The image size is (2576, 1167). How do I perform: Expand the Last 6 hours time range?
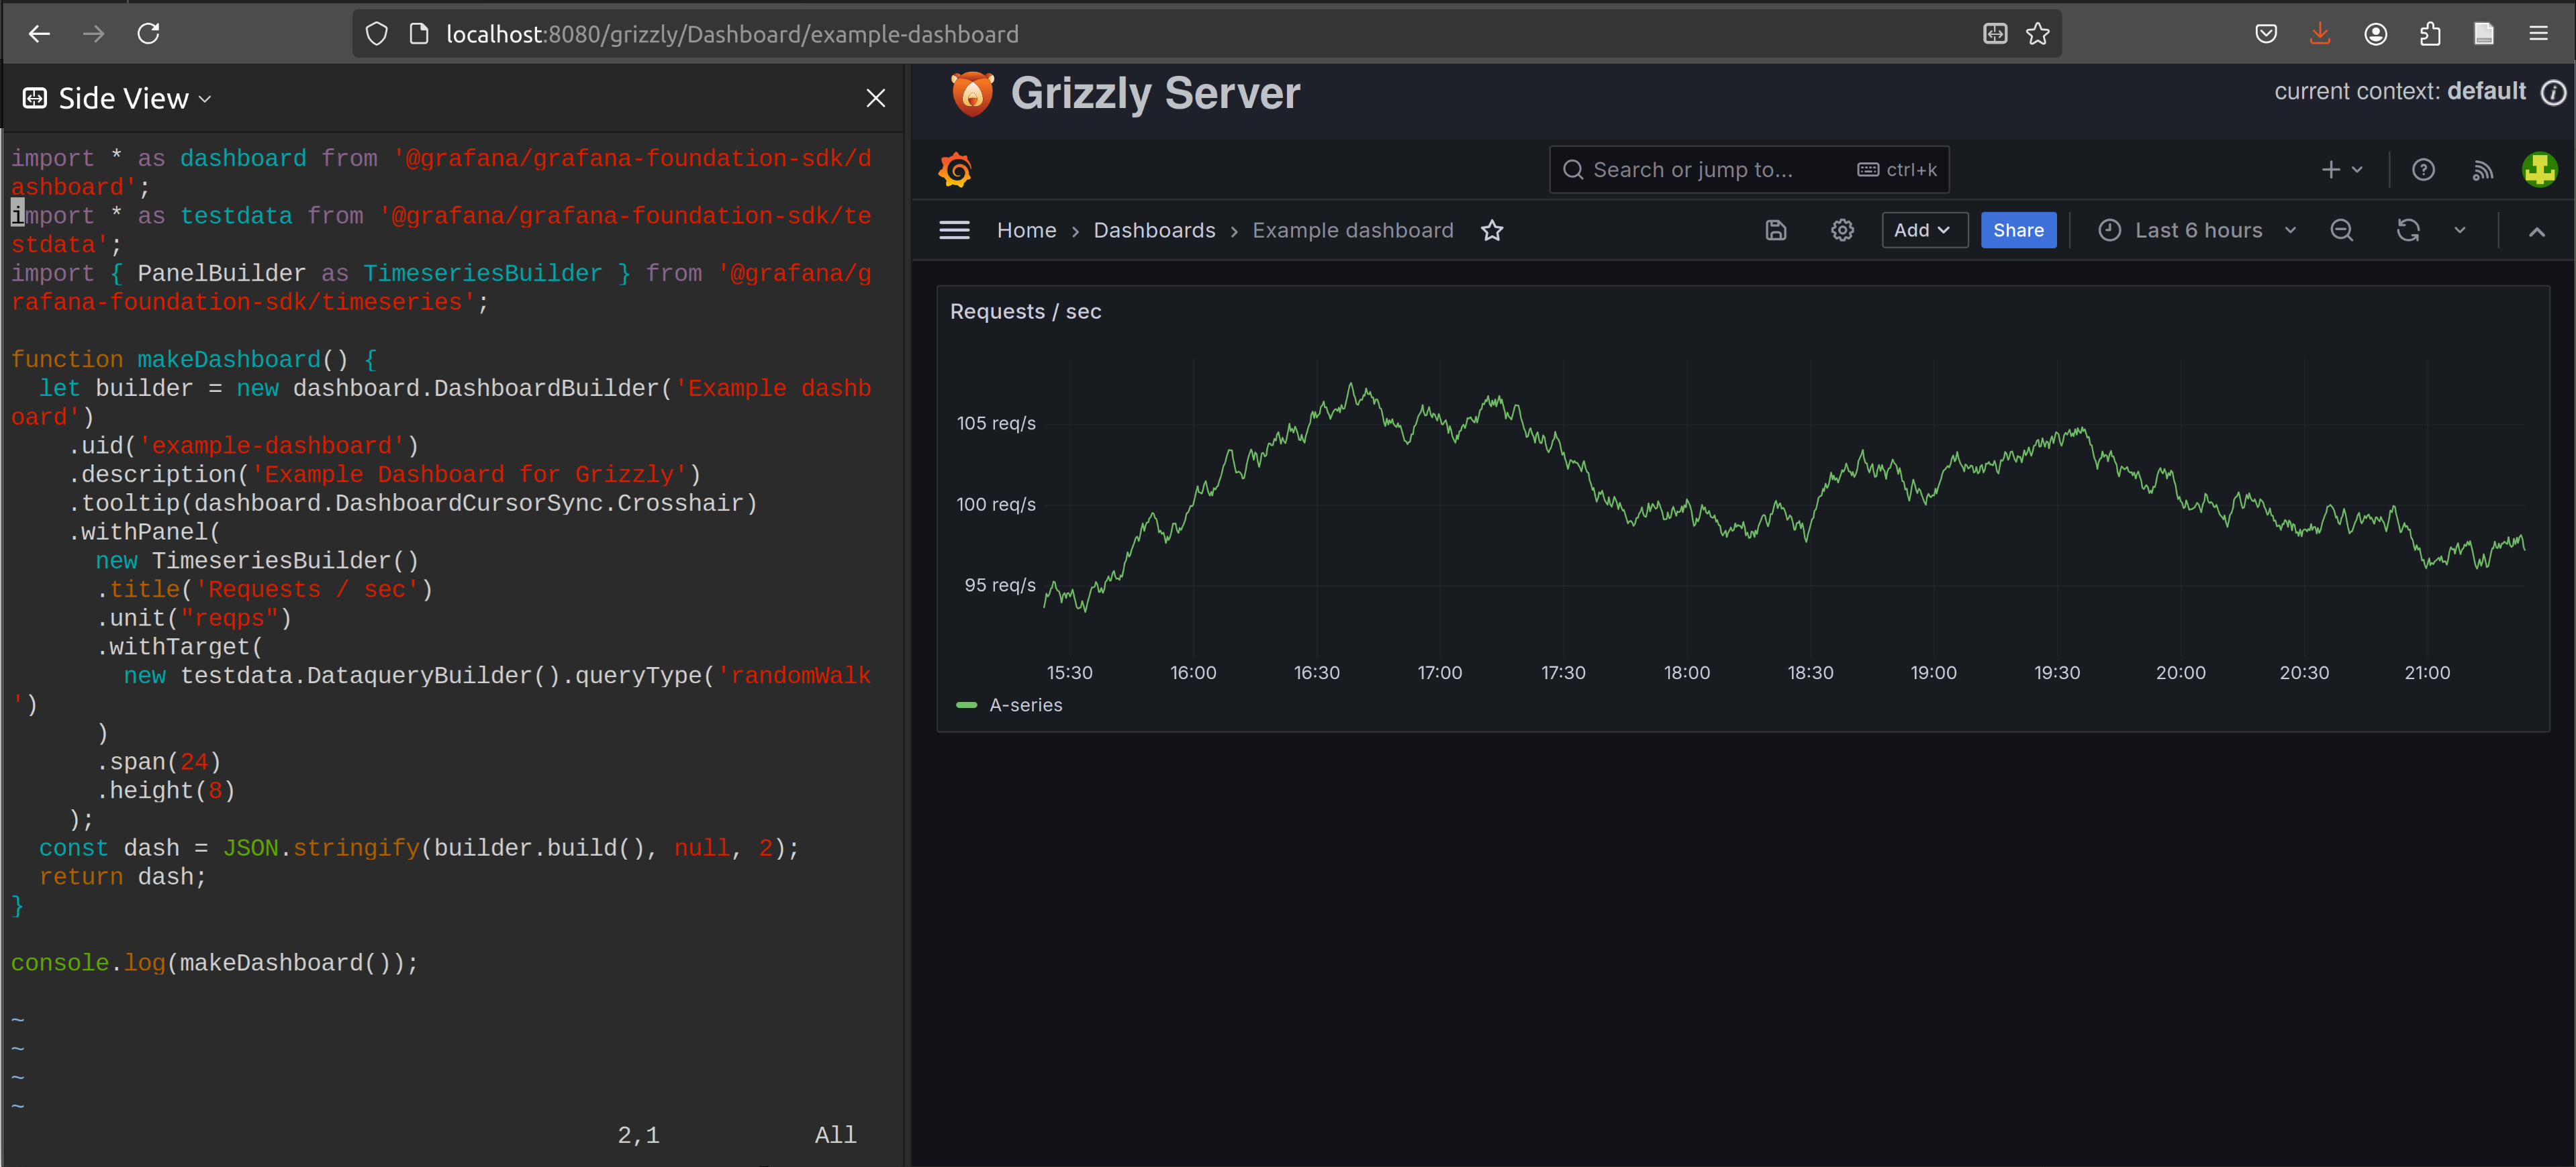click(2289, 230)
